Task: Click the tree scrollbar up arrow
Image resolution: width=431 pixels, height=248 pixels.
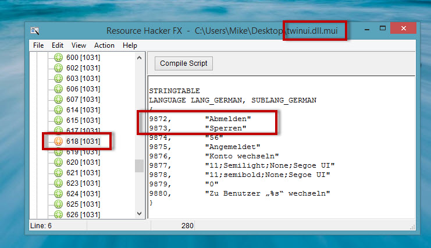Action: (x=140, y=58)
